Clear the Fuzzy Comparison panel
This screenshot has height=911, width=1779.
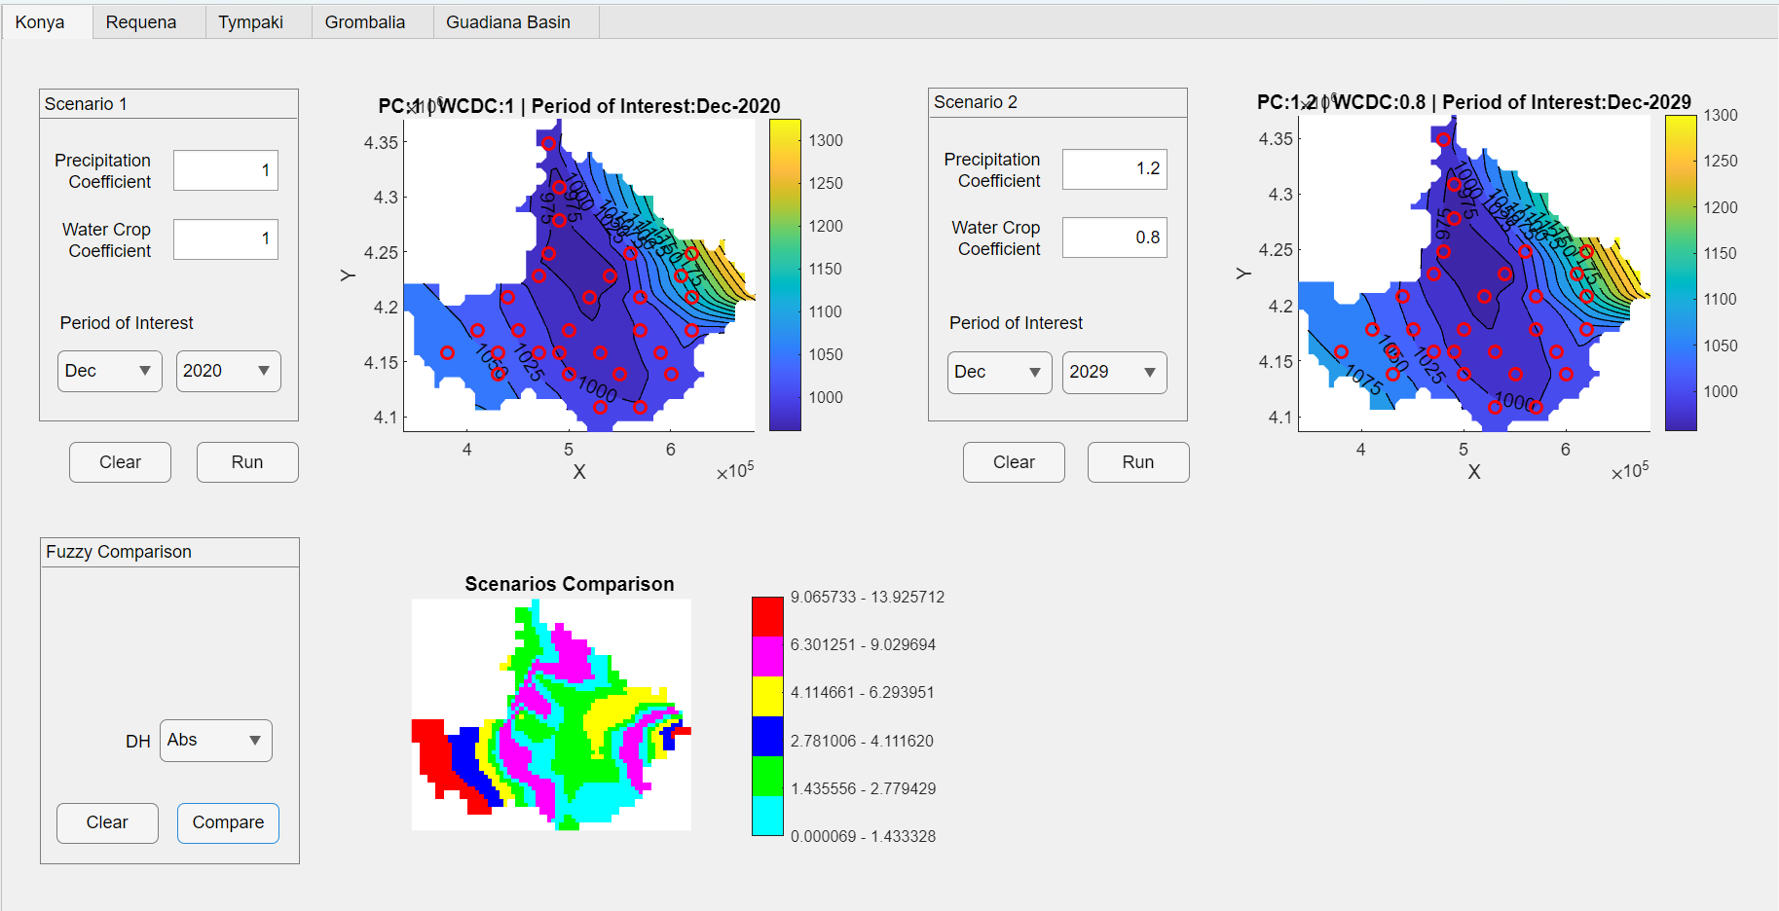(107, 822)
